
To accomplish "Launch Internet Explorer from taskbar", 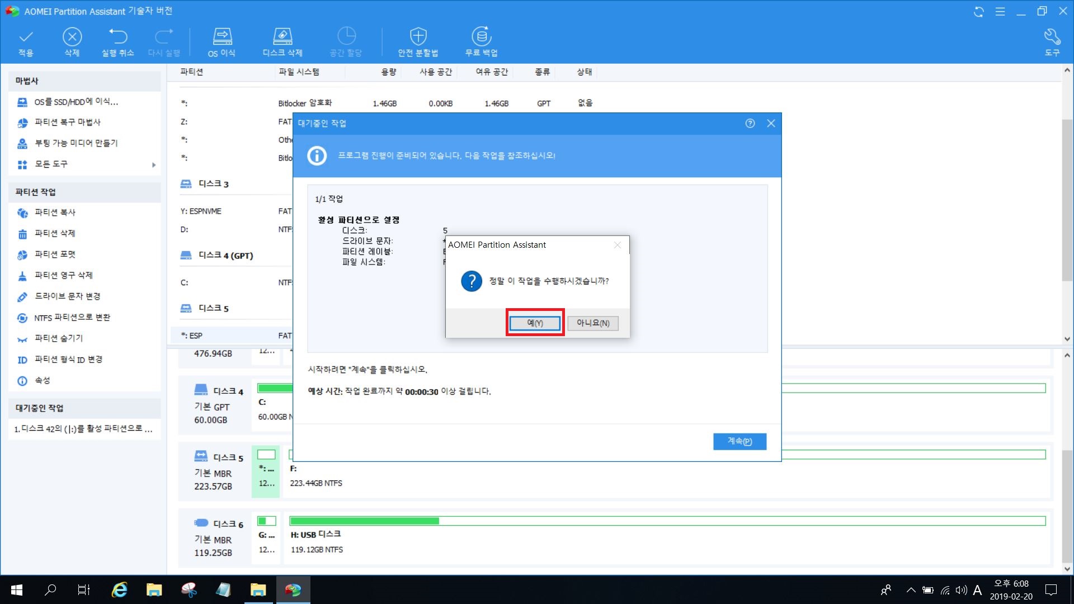I will click(x=120, y=589).
